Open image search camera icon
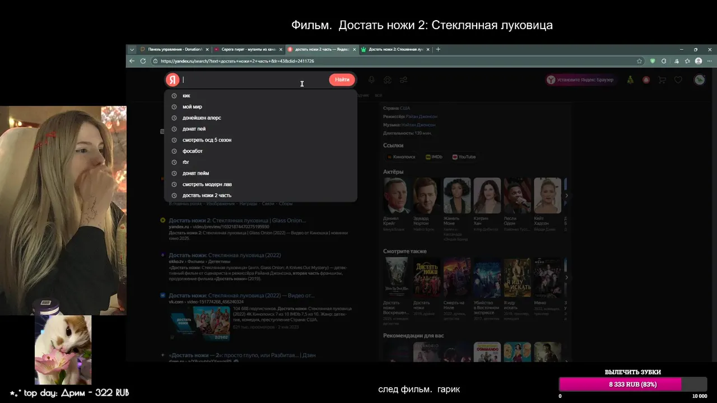This screenshot has width=717, height=403. click(x=387, y=80)
